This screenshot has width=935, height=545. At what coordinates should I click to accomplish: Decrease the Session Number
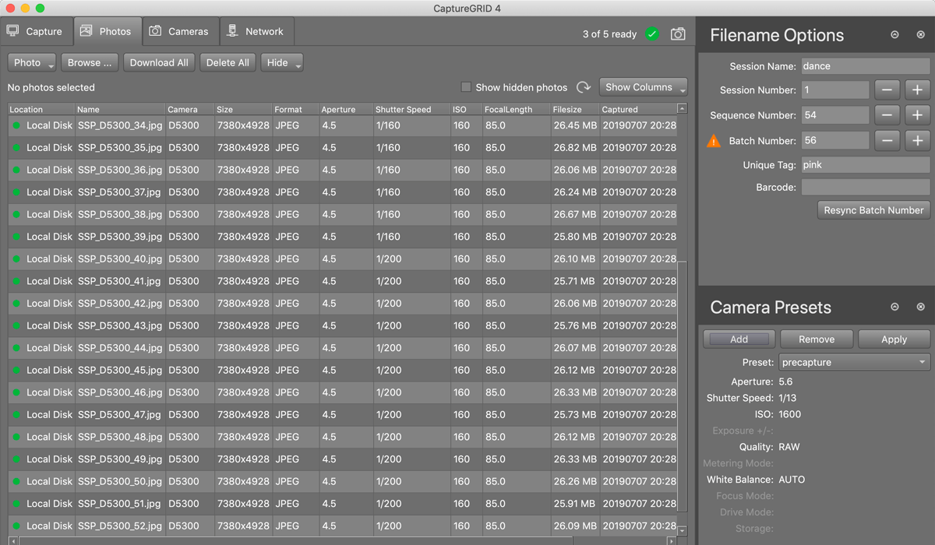point(887,90)
